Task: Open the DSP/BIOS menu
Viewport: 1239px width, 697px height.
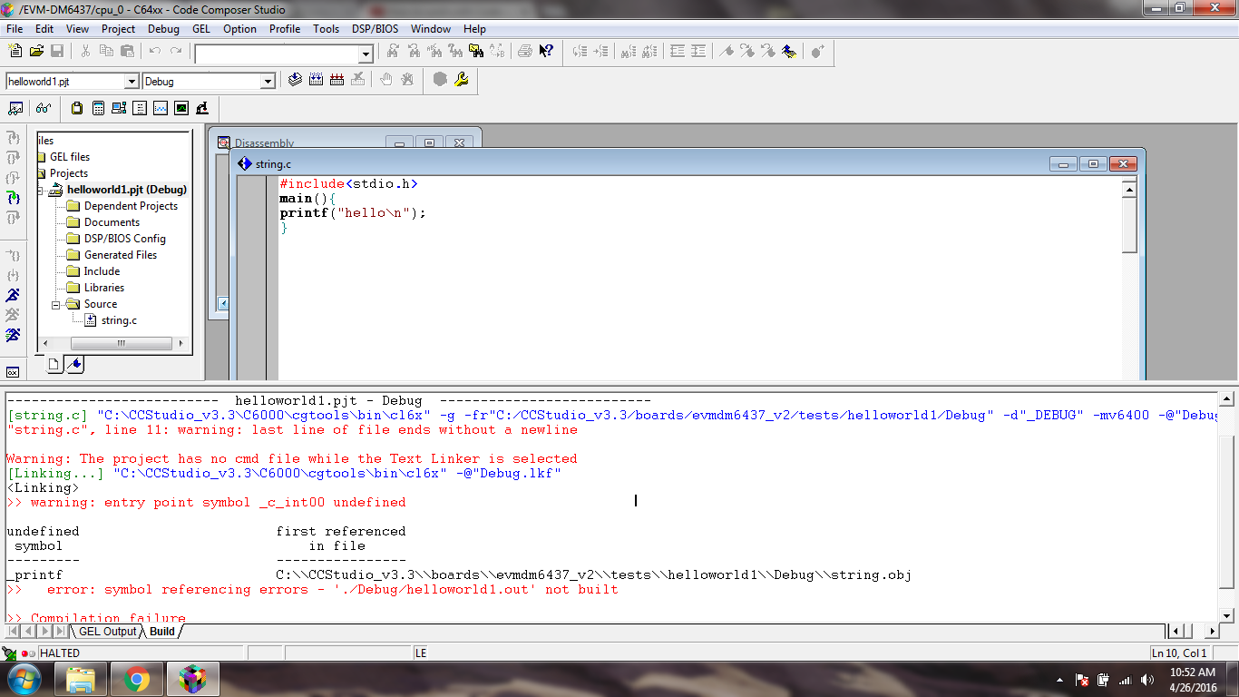Action: (375, 29)
